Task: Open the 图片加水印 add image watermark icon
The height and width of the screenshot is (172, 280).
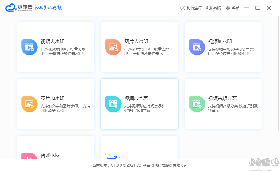Action: (x=29, y=104)
